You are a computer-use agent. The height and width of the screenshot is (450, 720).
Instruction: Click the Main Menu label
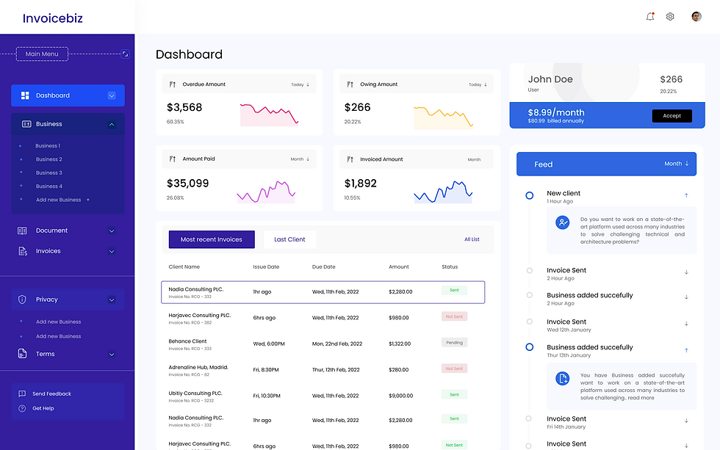click(x=42, y=54)
